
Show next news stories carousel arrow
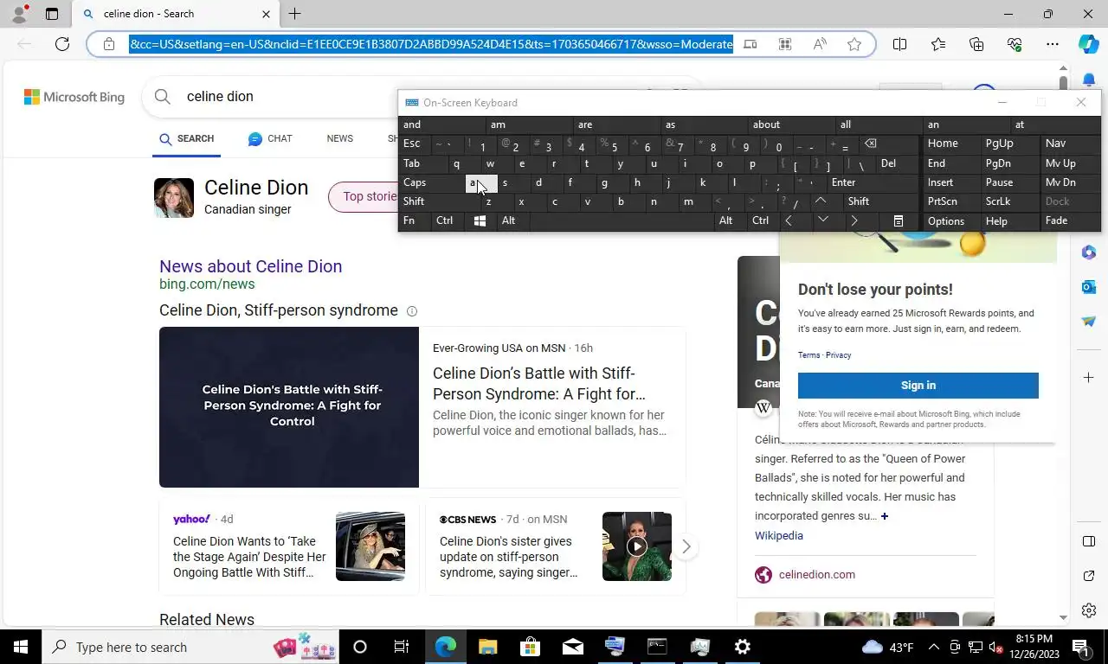[686, 546]
